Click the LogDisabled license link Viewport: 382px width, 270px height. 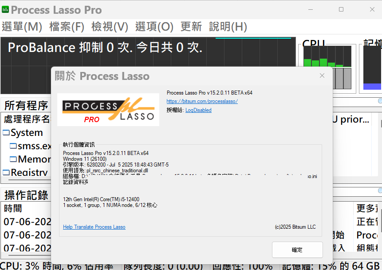coord(198,110)
